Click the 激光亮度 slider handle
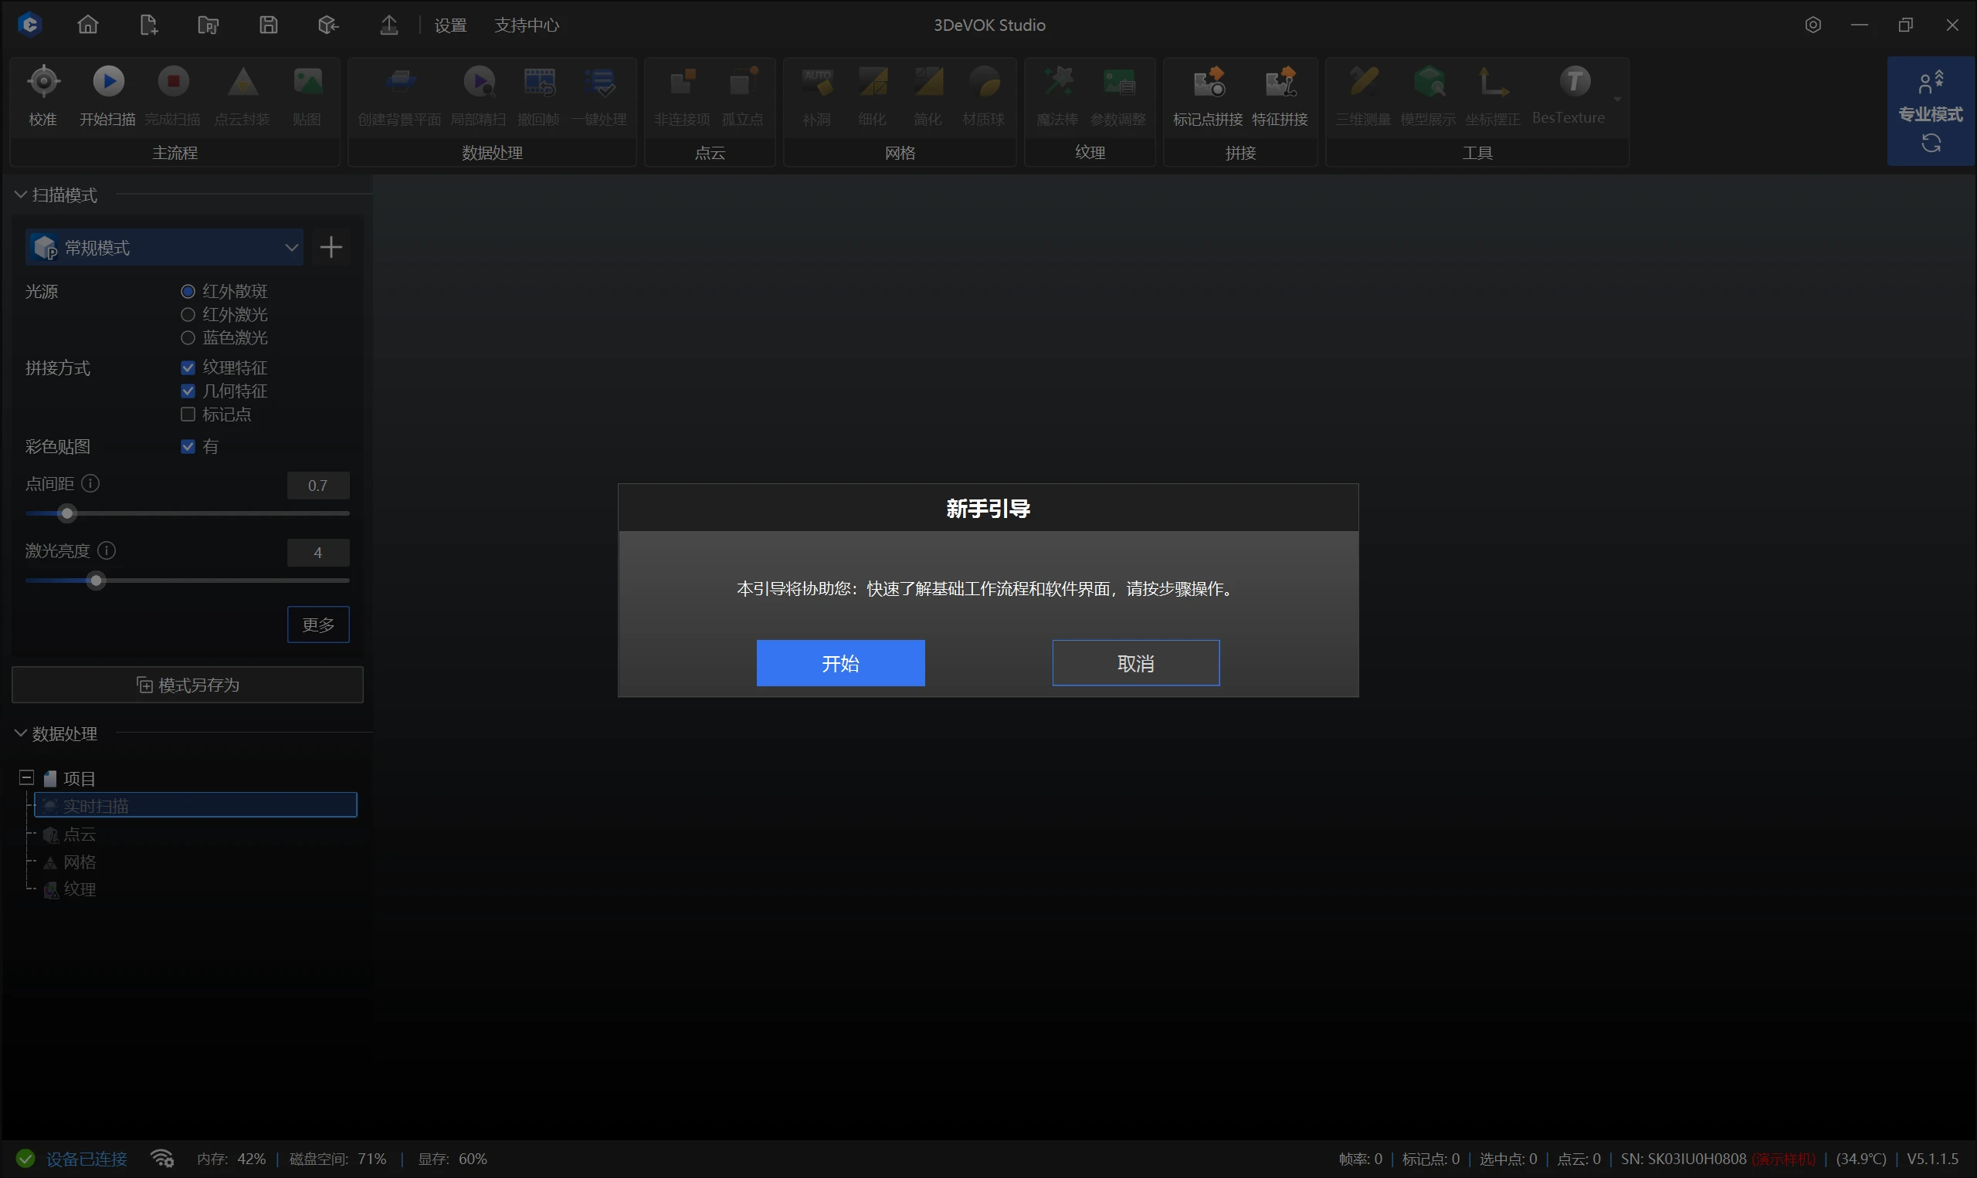The height and width of the screenshot is (1178, 1977). [x=96, y=581]
